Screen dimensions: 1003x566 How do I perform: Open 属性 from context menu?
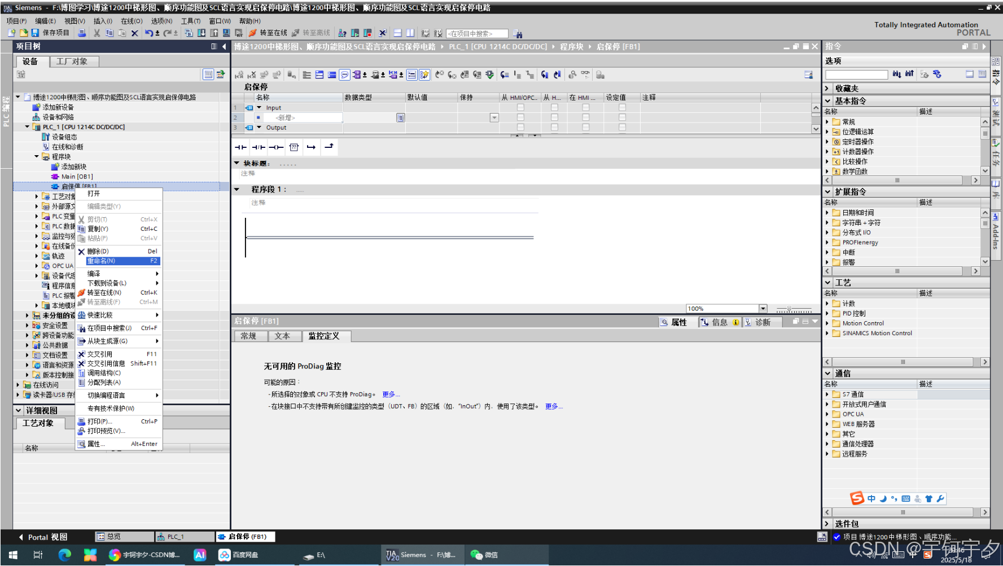coord(119,444)
